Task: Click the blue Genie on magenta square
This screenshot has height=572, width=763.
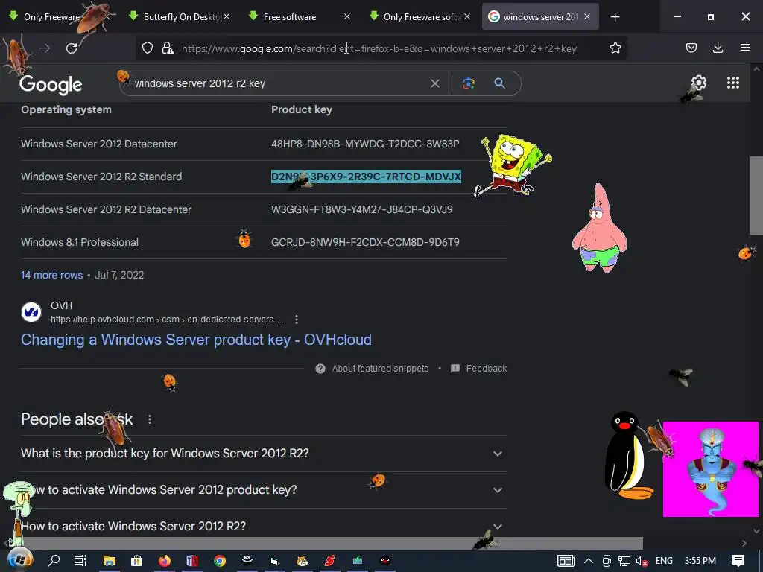Action: 710,469
